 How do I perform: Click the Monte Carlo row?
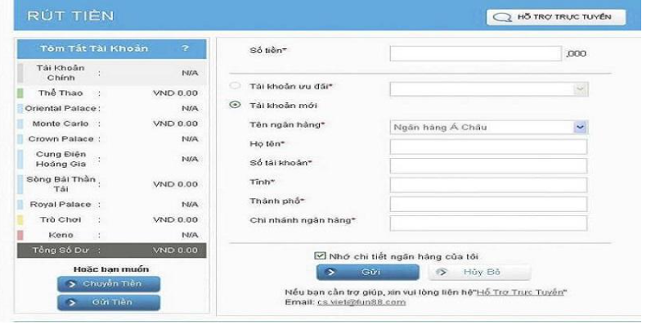pyautogui.click(x=112, y=124)
